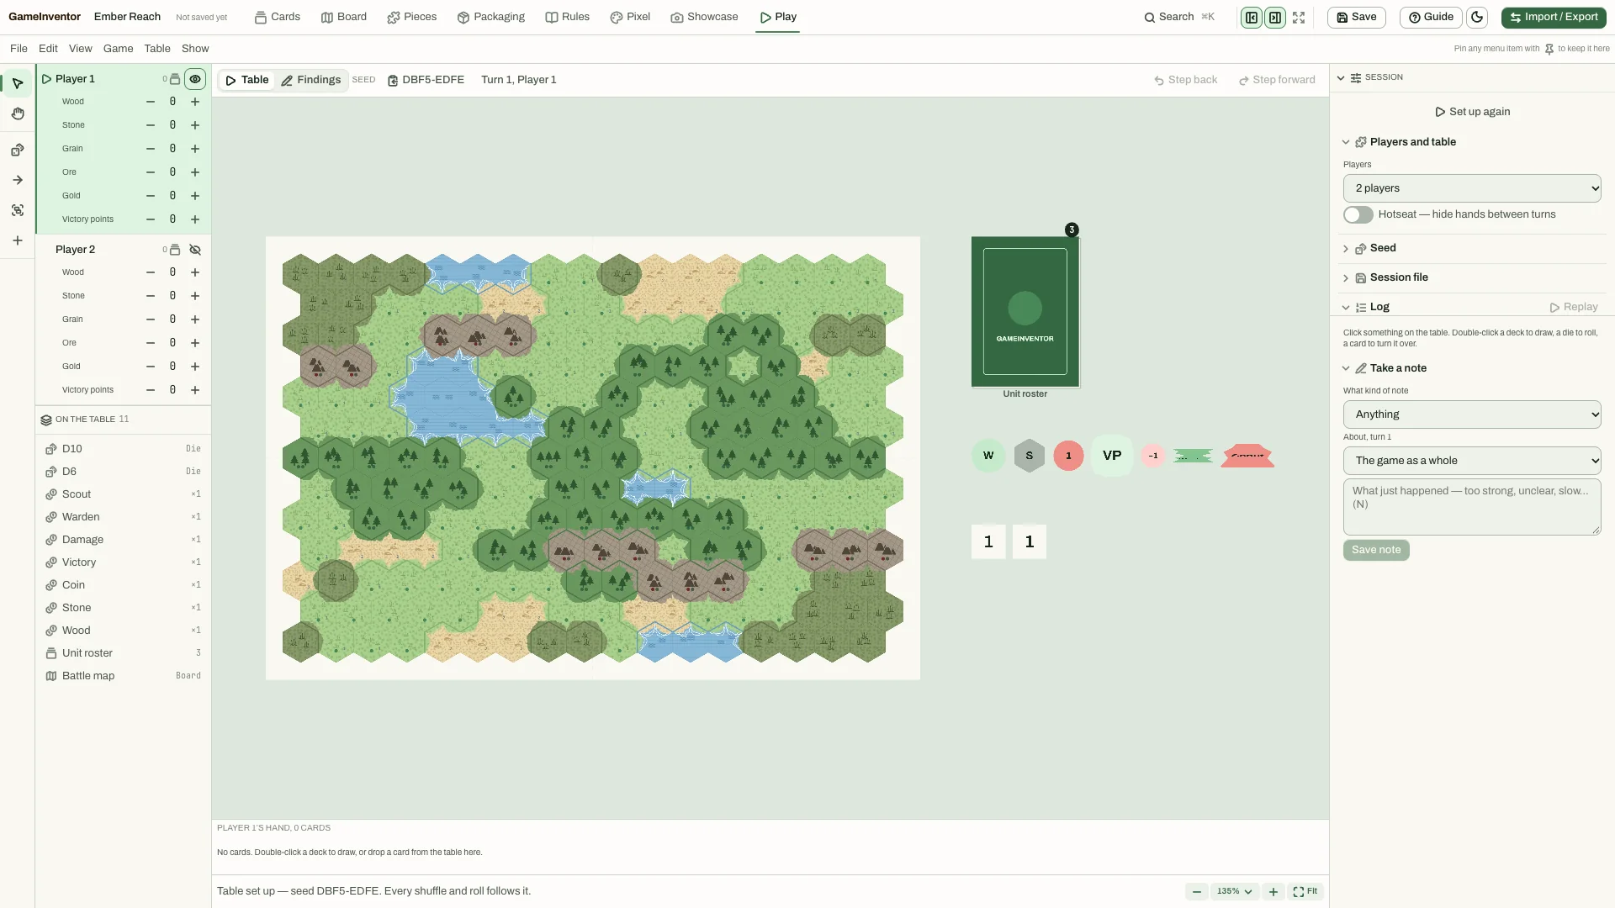
Task: Go to the Packaging tab
Action: [491, 17]
